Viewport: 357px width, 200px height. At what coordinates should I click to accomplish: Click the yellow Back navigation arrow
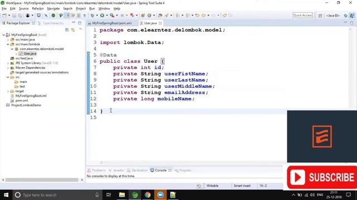click(204, 16)
